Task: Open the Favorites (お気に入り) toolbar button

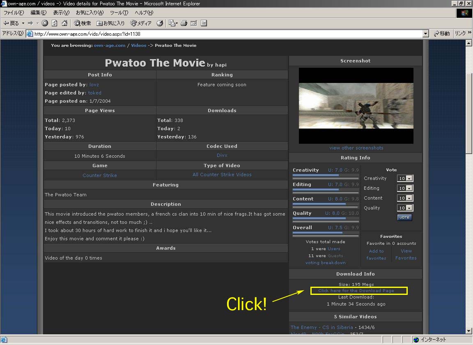Action: click(x=110, y=23)
